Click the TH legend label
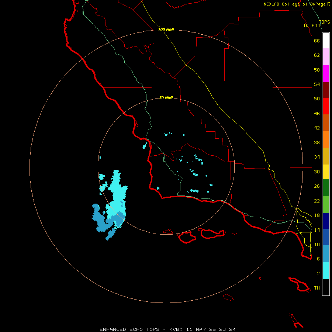The width and height of the screenshot is (332, 332). [317, 288]
